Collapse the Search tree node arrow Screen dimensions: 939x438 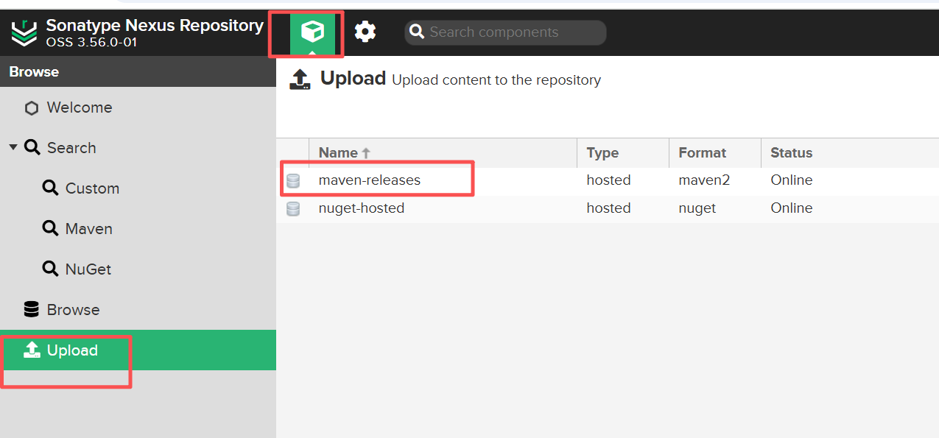pos(13,147)
